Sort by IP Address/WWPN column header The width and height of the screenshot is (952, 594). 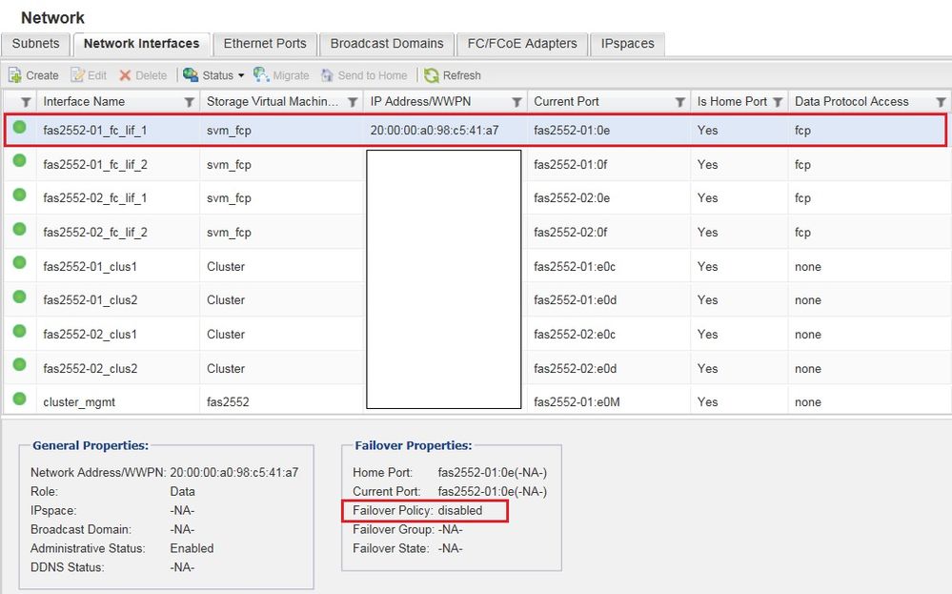(420, 102)
